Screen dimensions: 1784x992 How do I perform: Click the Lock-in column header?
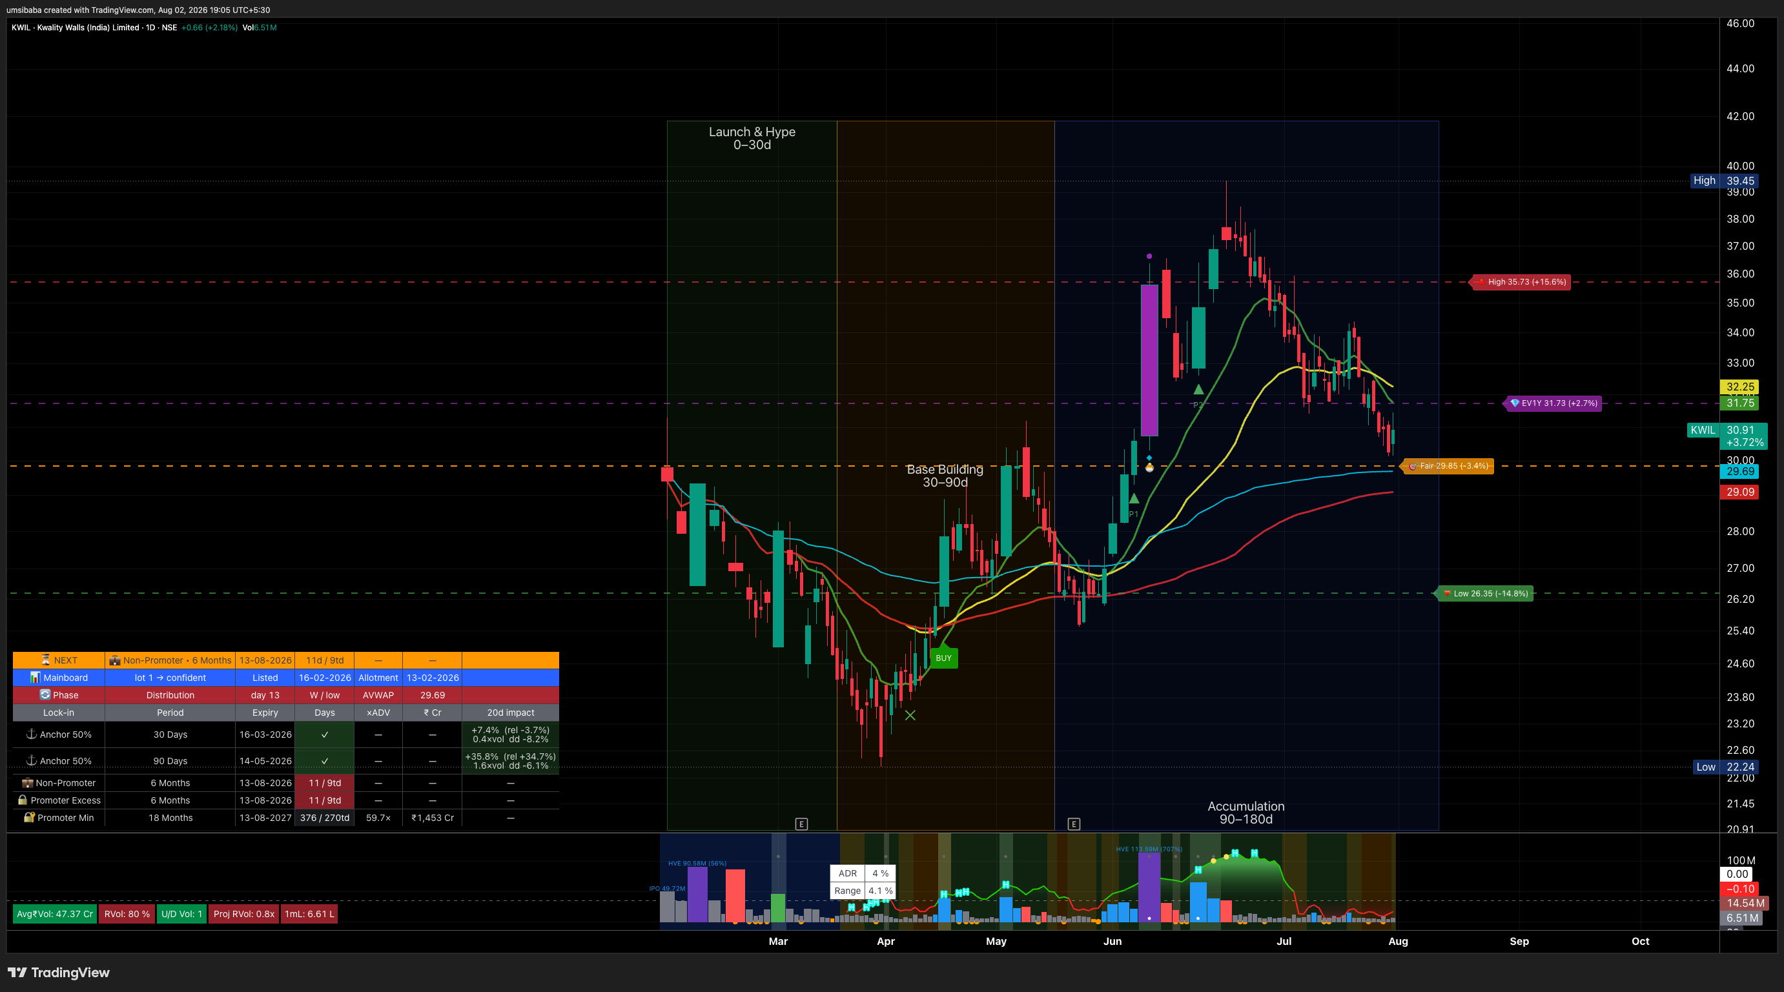tap(59, 712)
